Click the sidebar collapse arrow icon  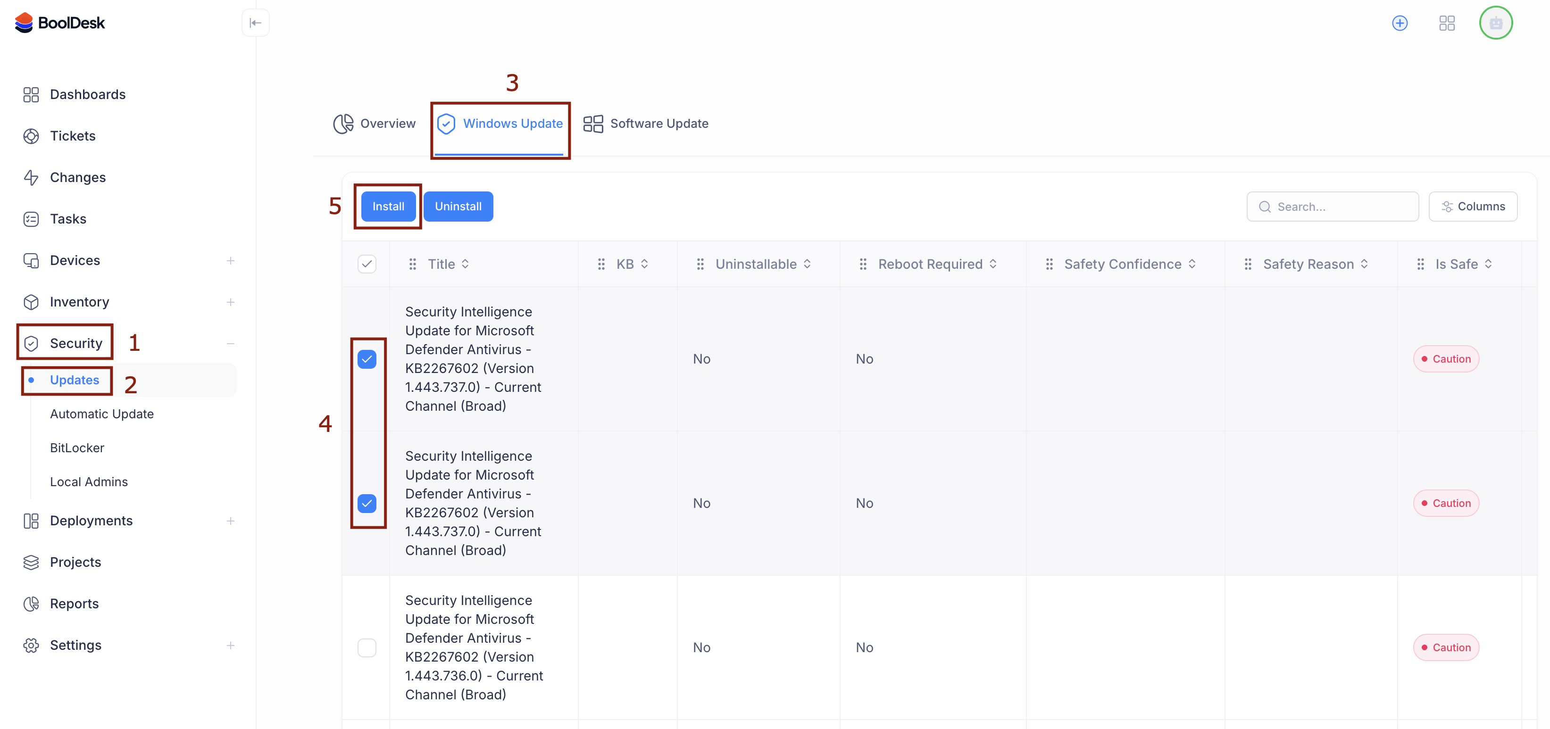click(255, 23)
